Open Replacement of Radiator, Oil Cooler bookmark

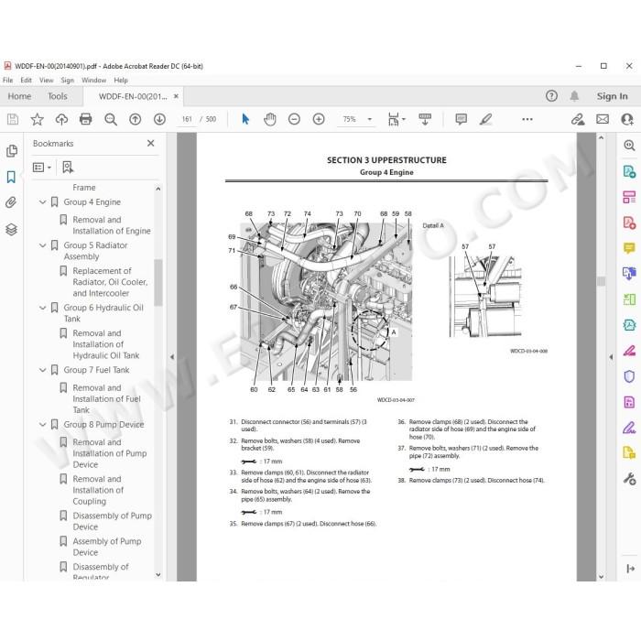pos(110,282)
